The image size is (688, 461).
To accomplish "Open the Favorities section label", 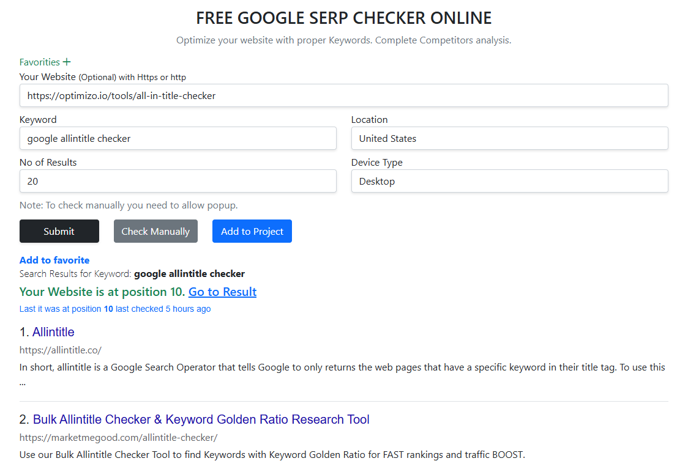I will click(x=40, y=62).
